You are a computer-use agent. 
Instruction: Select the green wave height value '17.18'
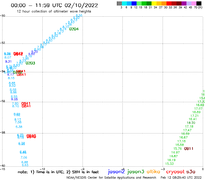click(189, 127)
